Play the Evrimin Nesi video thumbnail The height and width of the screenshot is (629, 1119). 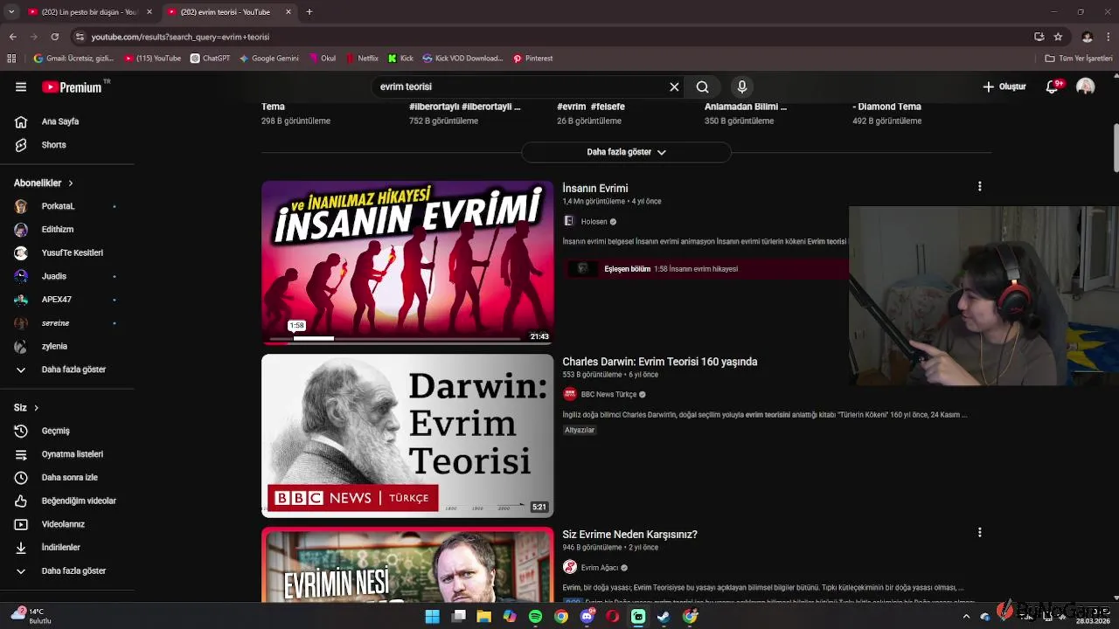(407, 564)
